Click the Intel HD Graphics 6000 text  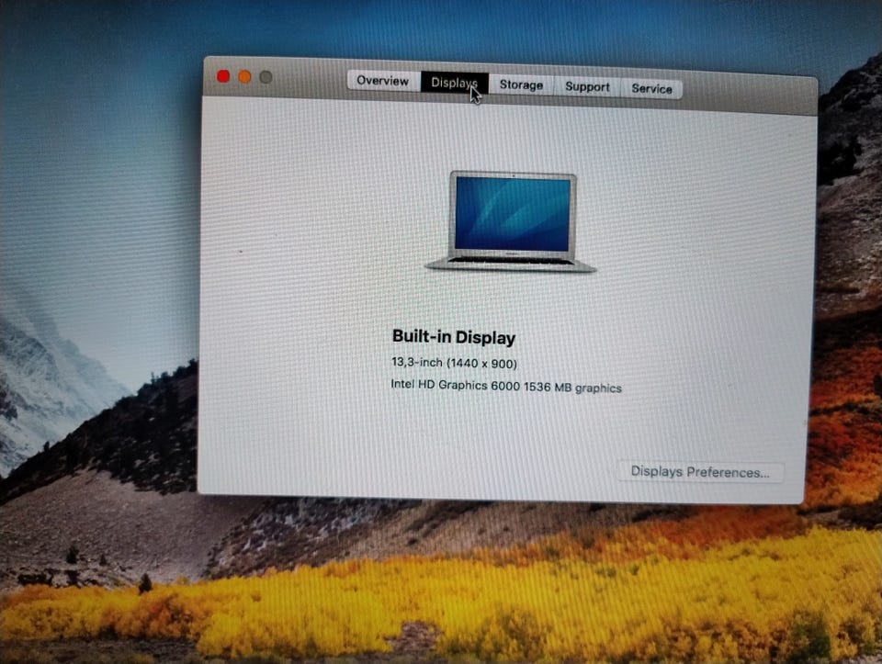[455, 385]
